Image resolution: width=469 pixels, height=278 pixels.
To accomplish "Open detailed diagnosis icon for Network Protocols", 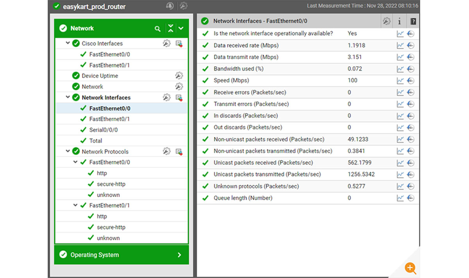I will (x=179, y=152).
